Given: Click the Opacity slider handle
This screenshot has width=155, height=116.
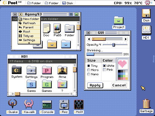Looking at the screenshot, I should tap(114, 45).
